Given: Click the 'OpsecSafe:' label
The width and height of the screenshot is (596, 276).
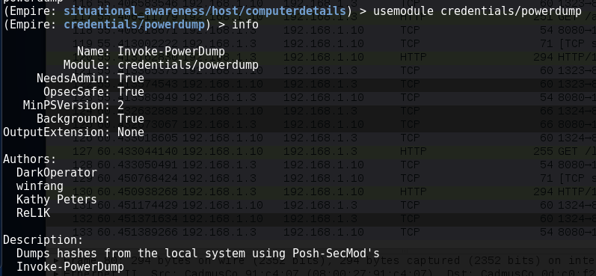Looking at the screenshot, I should [77, 92].
